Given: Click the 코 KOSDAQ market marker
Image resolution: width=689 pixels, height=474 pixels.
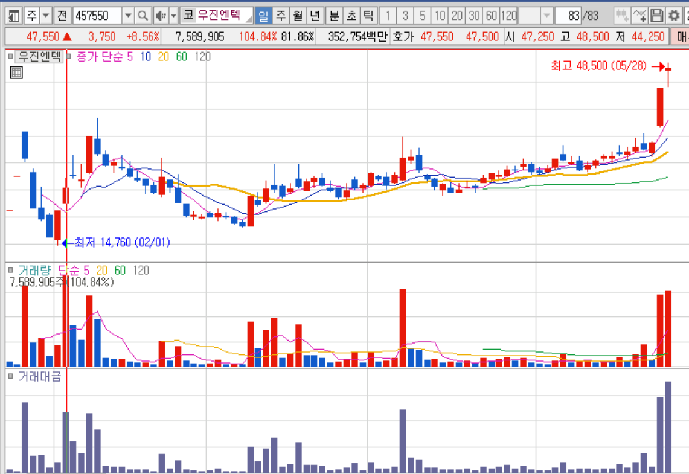Looking at the screenshot, I should tap(188, 16).
